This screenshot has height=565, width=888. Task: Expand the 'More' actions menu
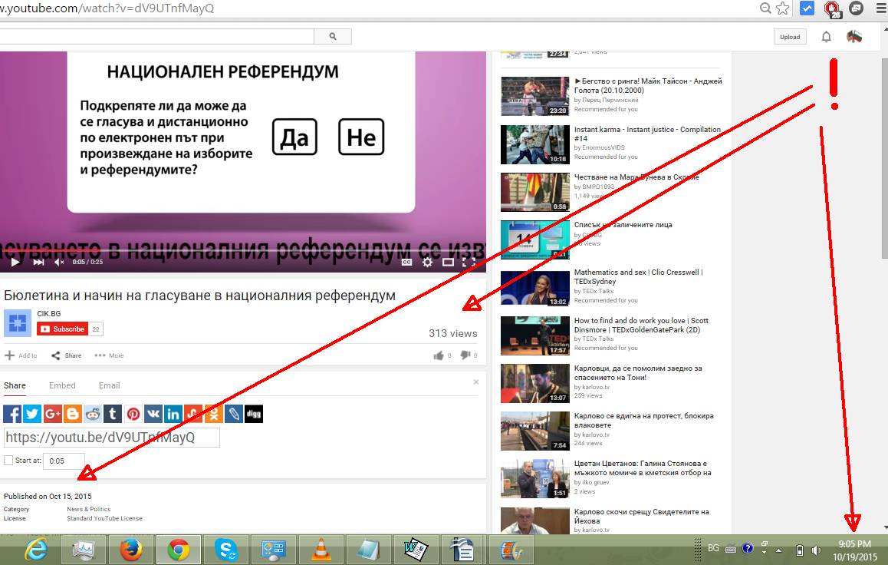pos(109,355)
